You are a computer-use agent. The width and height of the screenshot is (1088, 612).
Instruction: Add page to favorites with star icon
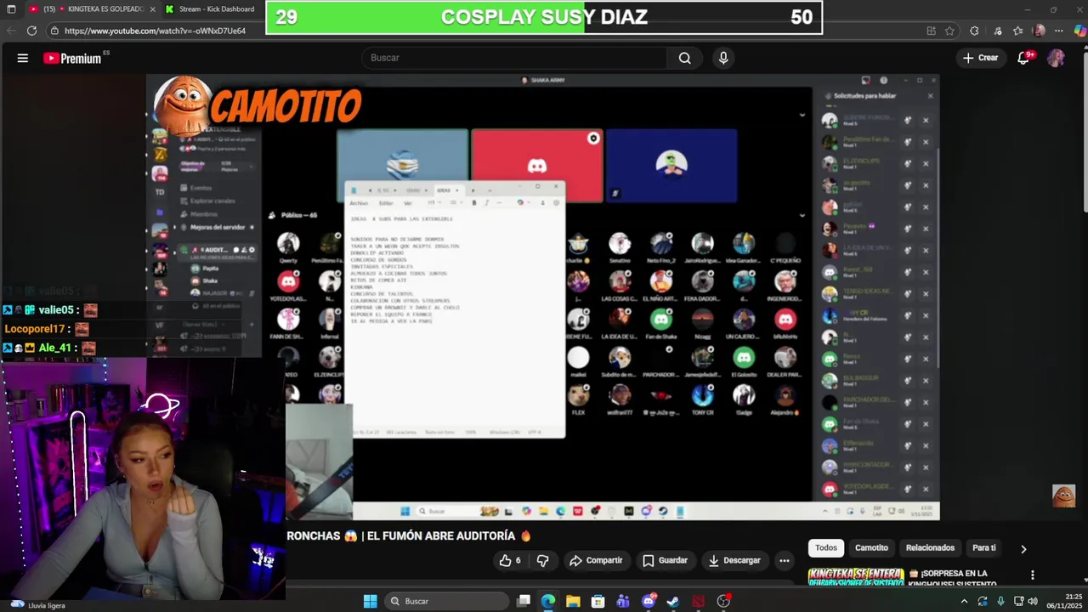(949, 31)
